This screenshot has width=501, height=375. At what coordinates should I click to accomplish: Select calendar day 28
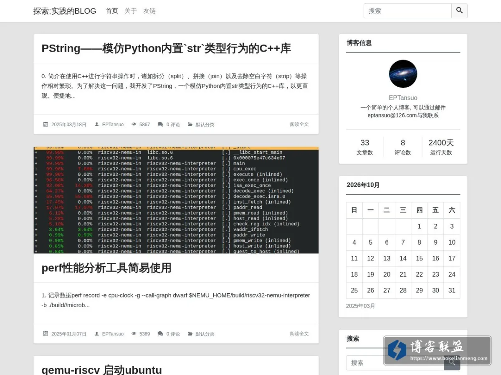[403, 290]
